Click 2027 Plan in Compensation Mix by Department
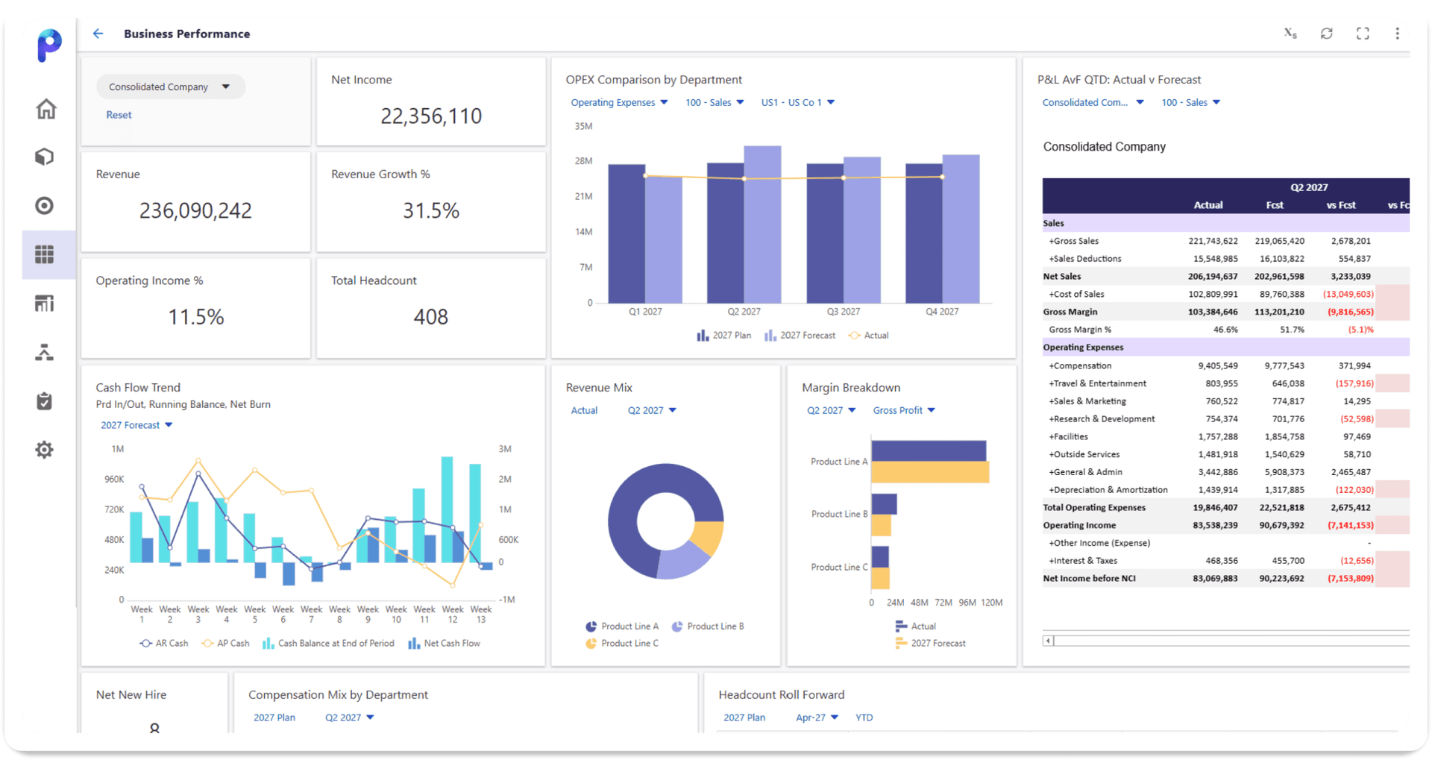This screenshot has width=1432, height=760. click(x=274, y=717)
